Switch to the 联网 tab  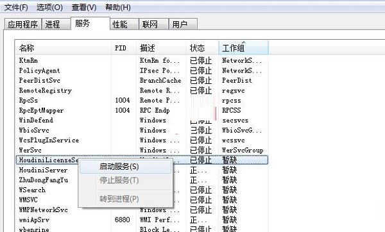(x=154, y=24)
